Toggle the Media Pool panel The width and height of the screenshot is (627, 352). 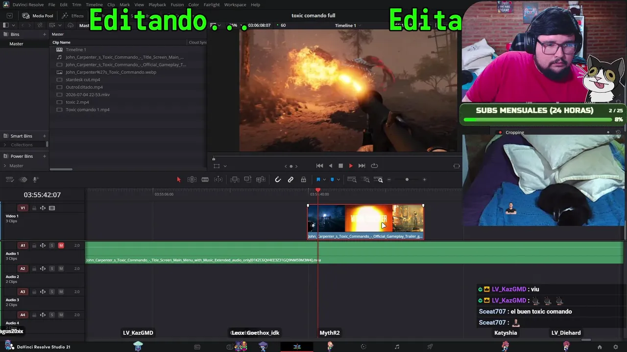[x=38, y=16]
